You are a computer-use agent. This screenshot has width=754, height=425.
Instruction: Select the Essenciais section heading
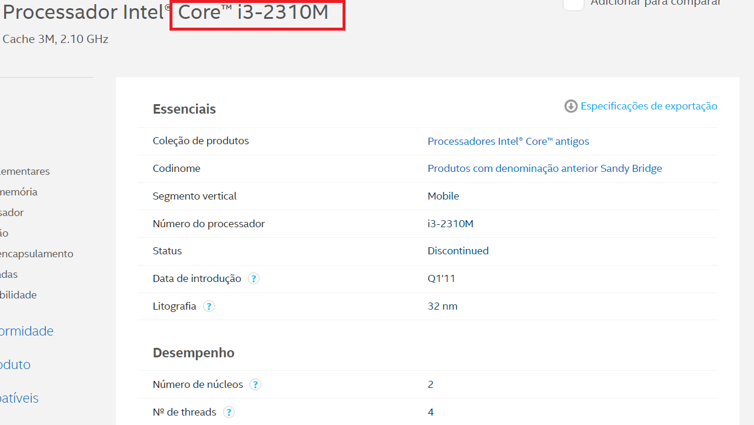click(184, 109)
